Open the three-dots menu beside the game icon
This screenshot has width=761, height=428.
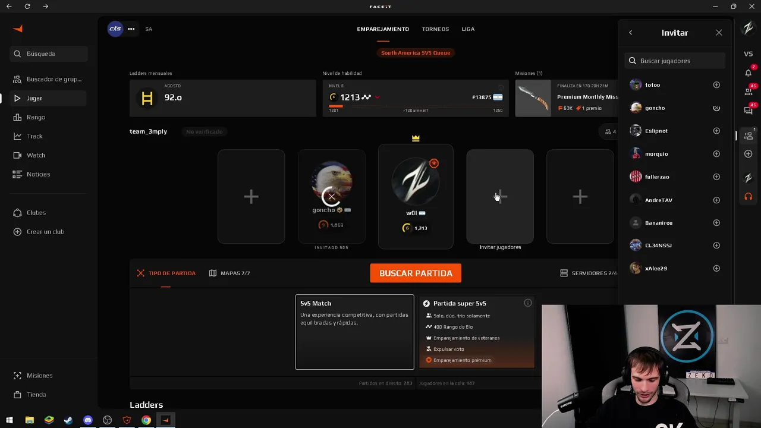coord(131,29)
